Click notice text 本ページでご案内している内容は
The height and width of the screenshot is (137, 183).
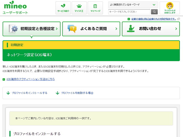(53, 118)
